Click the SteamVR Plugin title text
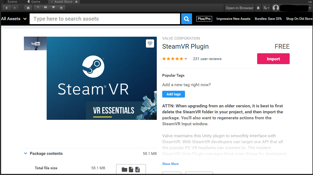This screenshot has width=313, height=175. pos(186,46)
